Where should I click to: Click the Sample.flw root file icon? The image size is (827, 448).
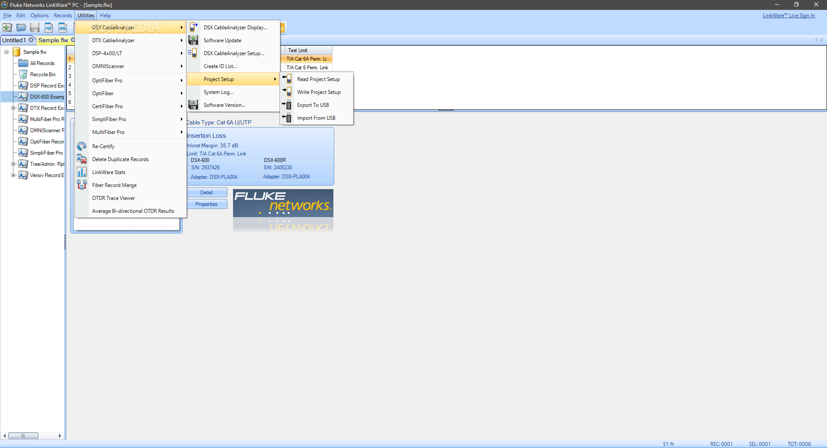click(17, 52)
